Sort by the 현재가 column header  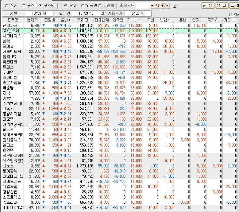[32, 20]
